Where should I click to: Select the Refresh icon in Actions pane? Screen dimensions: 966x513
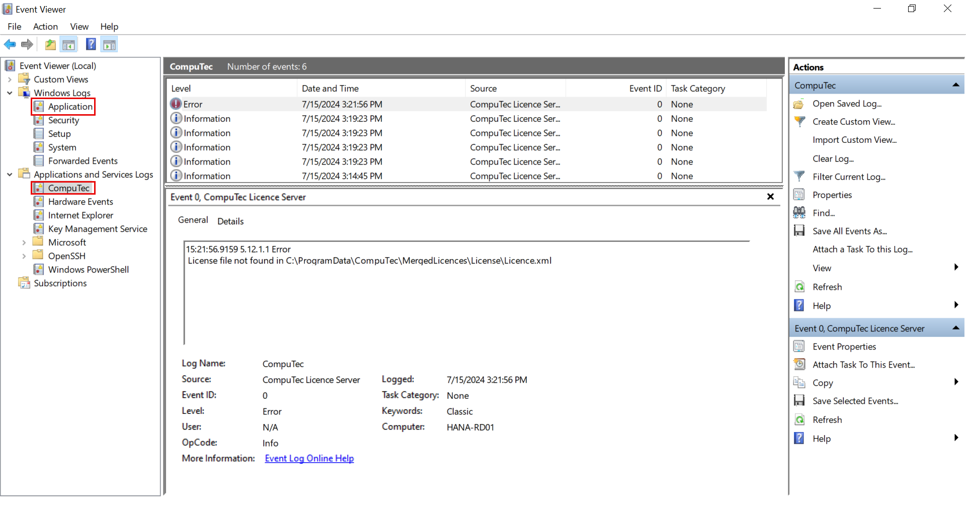800,286
